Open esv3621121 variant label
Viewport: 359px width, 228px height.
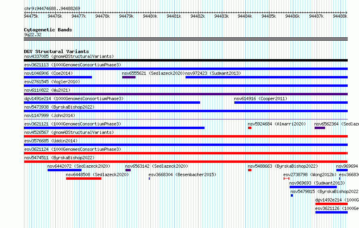[73, 124]
